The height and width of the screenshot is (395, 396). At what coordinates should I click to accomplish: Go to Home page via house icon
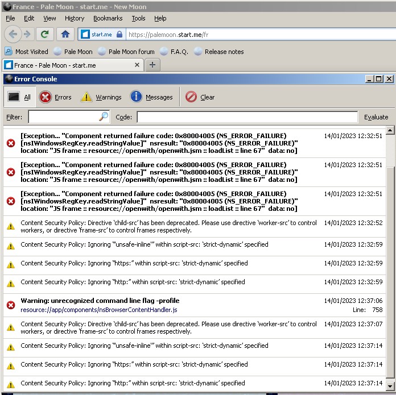click(65, 34)
